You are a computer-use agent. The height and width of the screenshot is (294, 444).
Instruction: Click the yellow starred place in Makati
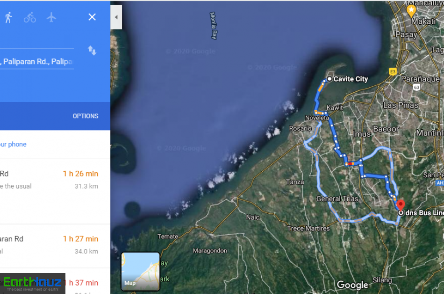point(411,11)
